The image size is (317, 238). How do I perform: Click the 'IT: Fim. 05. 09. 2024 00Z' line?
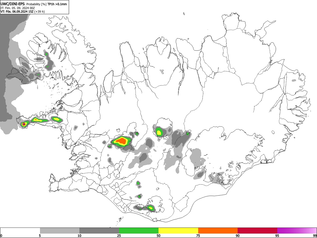coord(18,8)
